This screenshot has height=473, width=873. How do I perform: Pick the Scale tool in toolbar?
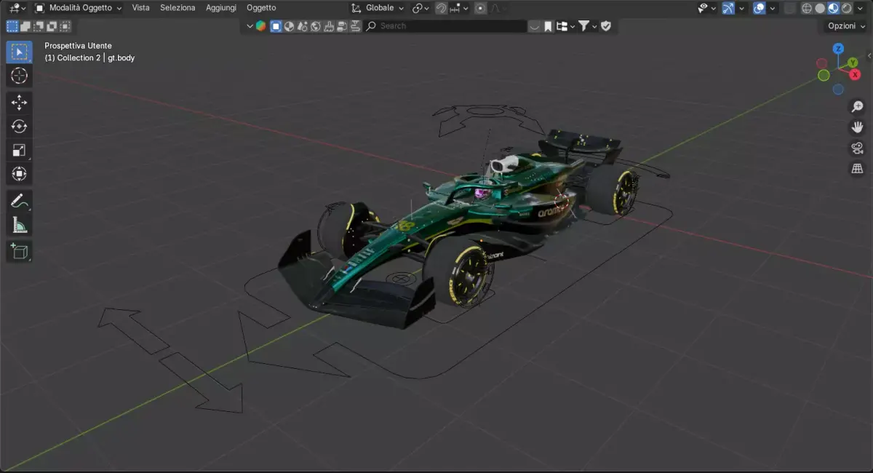19,151
